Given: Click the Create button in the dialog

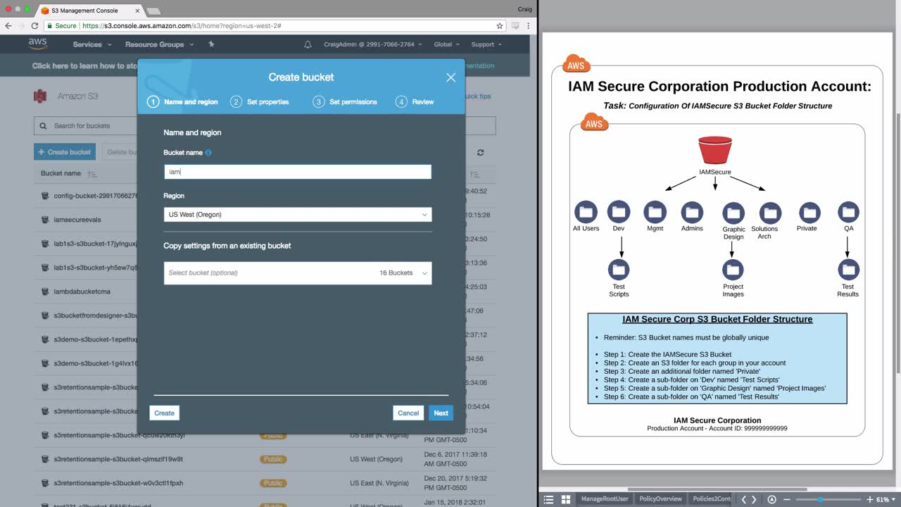Looking at the screenshot, I should (x=164, y=413).
